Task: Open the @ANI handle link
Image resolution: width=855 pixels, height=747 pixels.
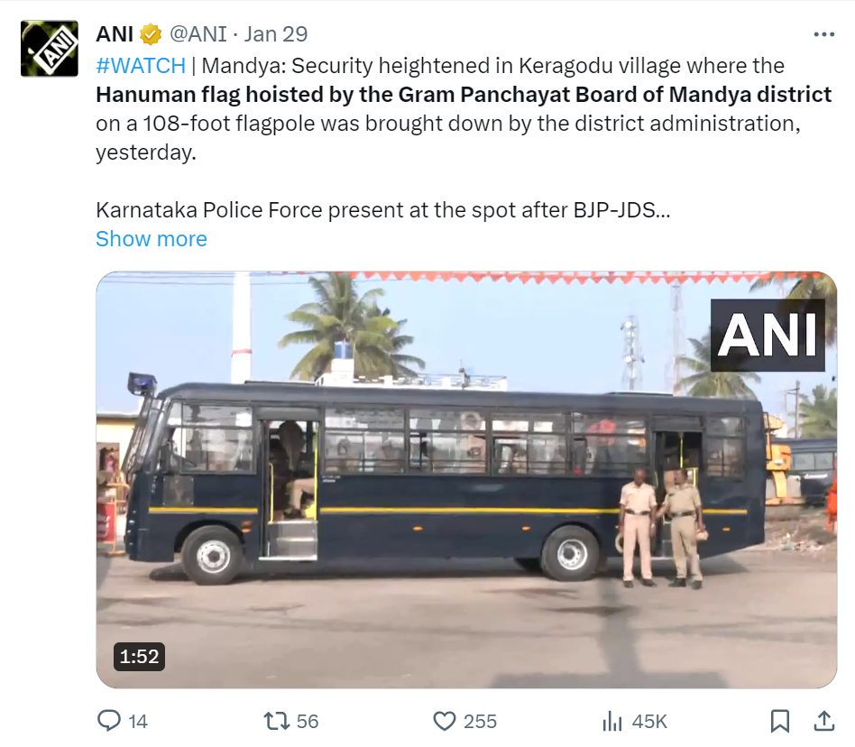Action: pyautogui.click(x=198, y=34)
